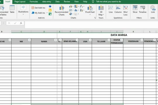This screenshot has height=105, width=158.
Task: Insert a line or area chart
Action: tap(71, 10)
